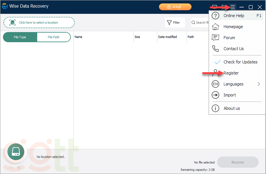Click the round green drive icon
Screen dimensions: 266x174
tap(16, 151)
